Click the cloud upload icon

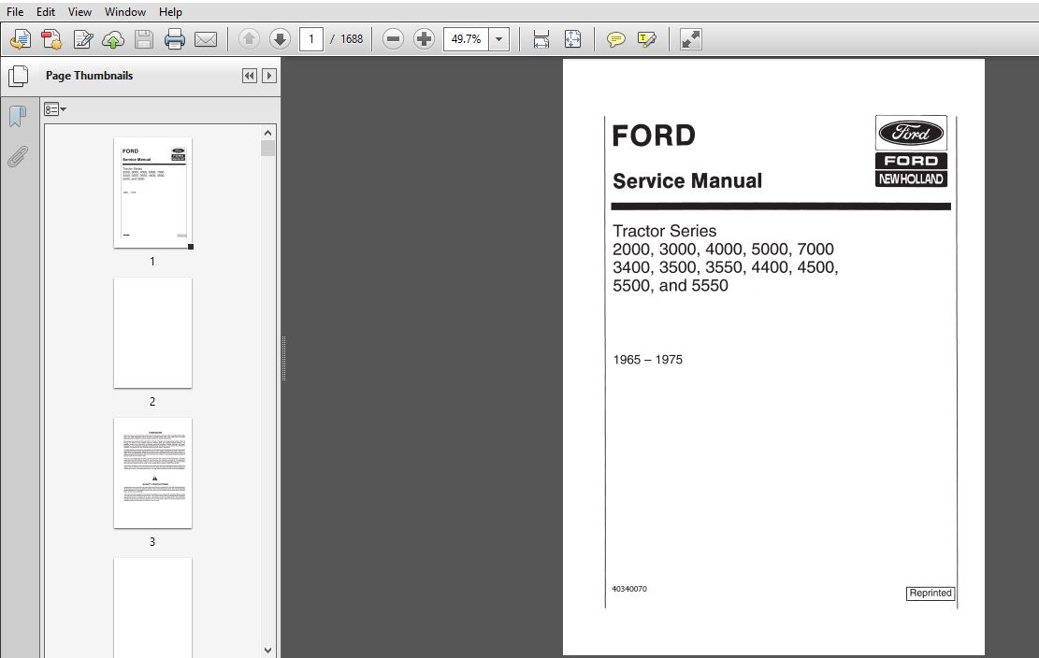pos(113,39)
